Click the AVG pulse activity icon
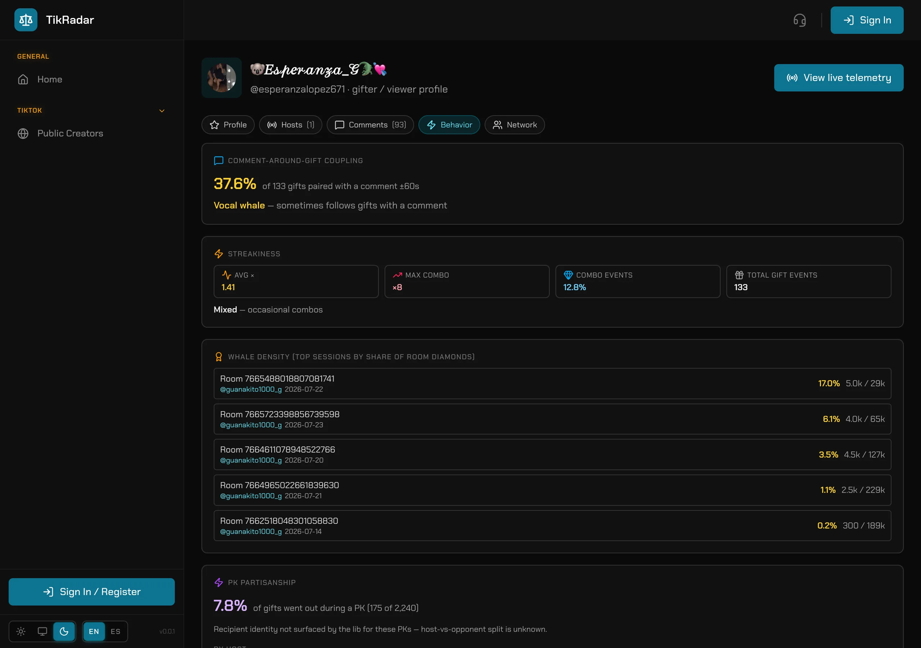 coord(227,275)
